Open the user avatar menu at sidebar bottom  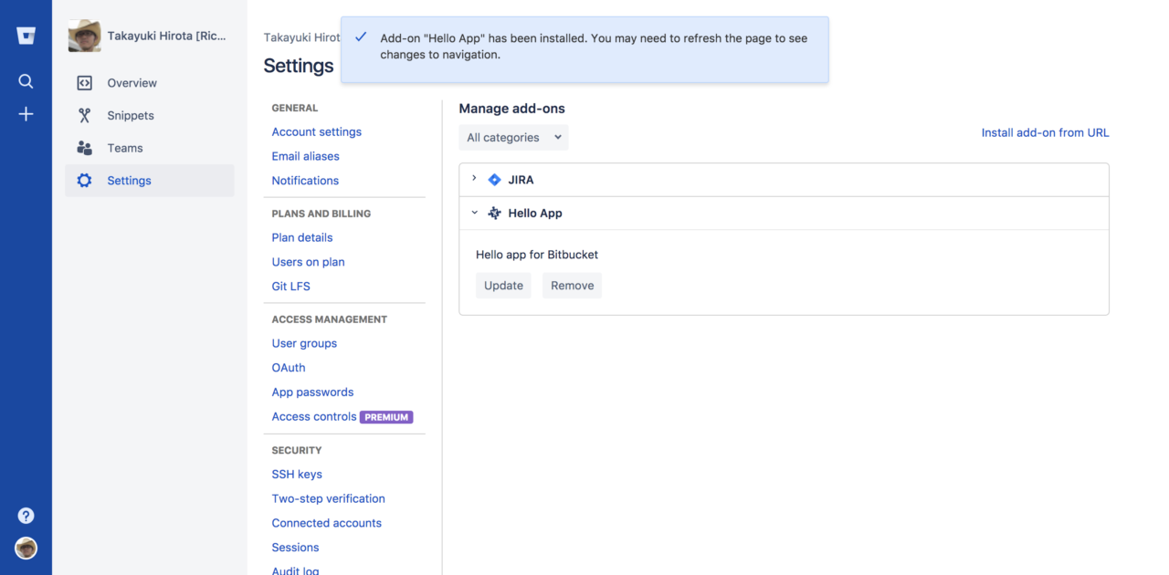[x=26, y=548]
